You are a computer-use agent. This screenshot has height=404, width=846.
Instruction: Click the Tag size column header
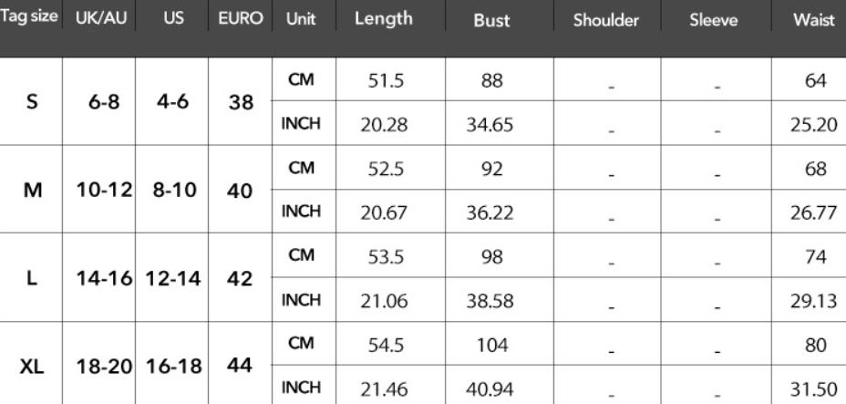click(x=31, y=19)
